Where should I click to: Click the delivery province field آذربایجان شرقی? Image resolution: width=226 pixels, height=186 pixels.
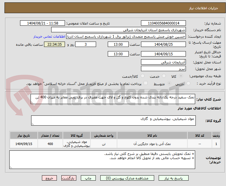[163, 62]
